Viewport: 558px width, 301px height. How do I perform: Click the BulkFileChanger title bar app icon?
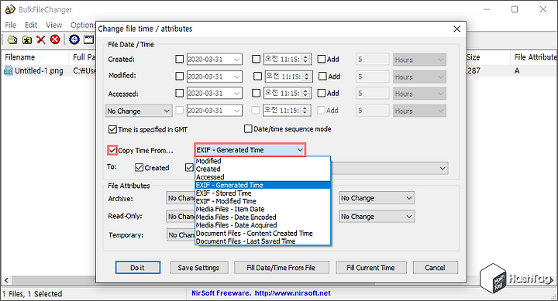coord(10,9)
